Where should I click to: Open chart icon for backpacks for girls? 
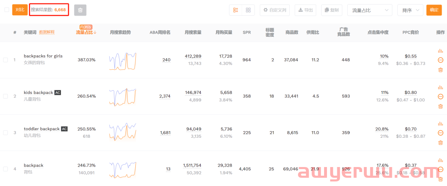[440, 51]
